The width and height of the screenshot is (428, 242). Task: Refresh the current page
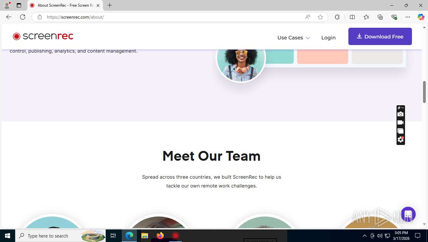click(x=23, y=17)
